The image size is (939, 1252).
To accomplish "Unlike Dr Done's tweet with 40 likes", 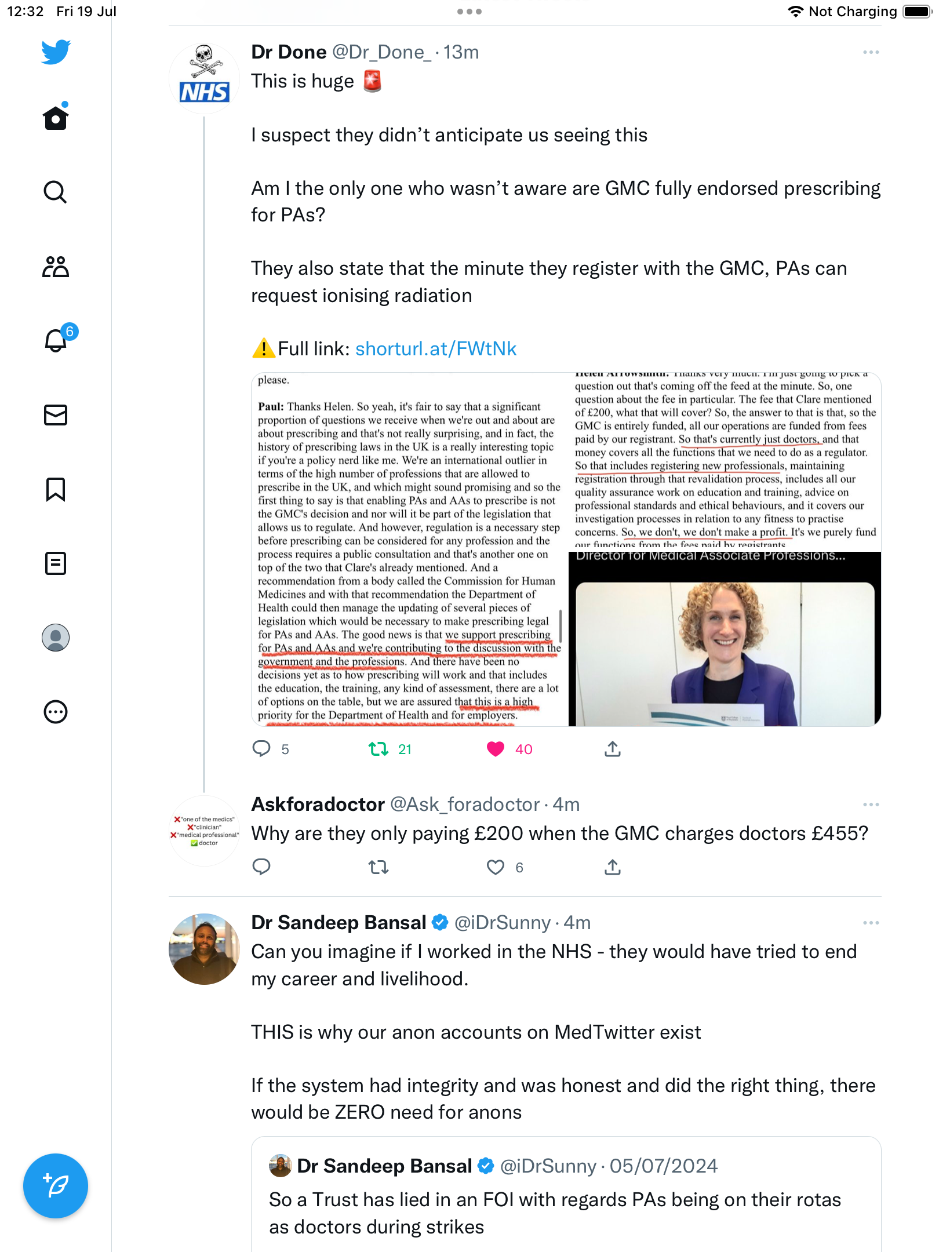I will (x=496, y=749).
